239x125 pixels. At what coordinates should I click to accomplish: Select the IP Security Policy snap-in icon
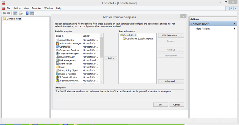tap(58, 81)
